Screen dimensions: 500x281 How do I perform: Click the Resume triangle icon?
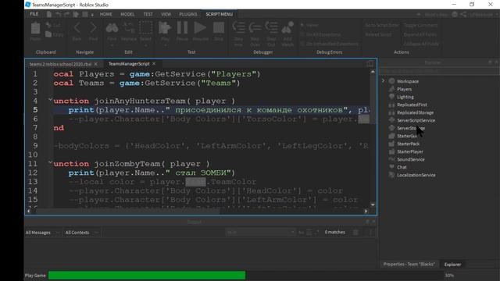[x=200, y=28]
